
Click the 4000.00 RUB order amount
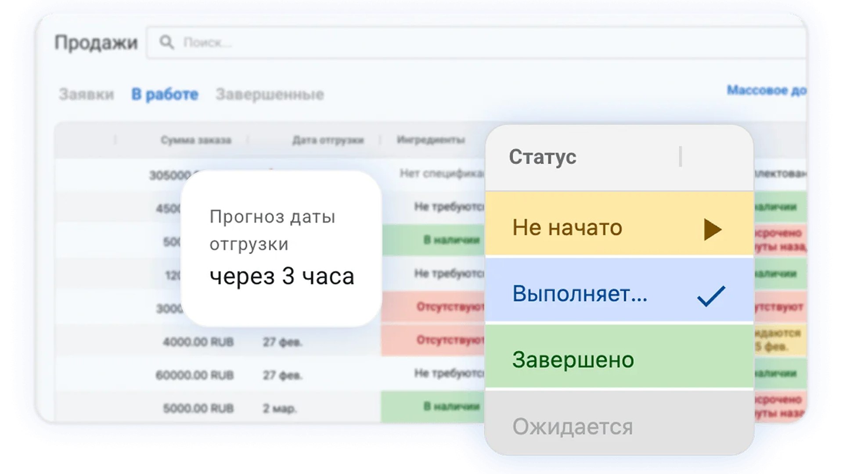click(198, 342)
